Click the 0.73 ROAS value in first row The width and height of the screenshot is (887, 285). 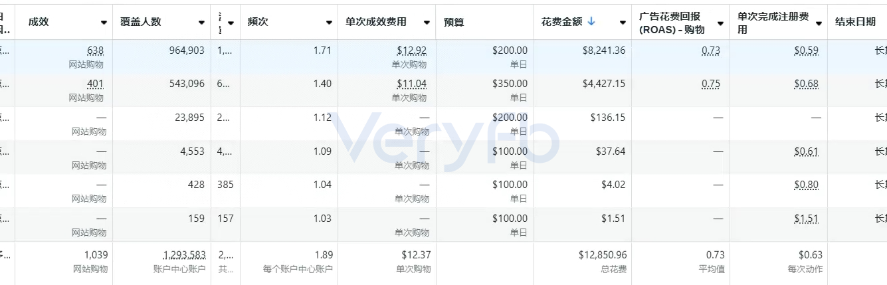pos(711,50)
